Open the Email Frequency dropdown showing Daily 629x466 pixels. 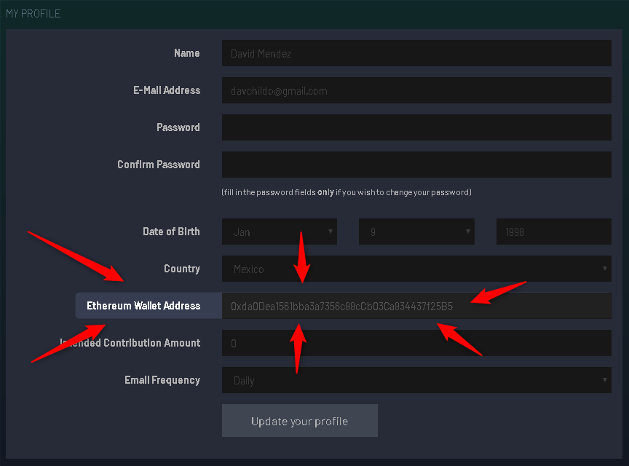click(416, 380)
